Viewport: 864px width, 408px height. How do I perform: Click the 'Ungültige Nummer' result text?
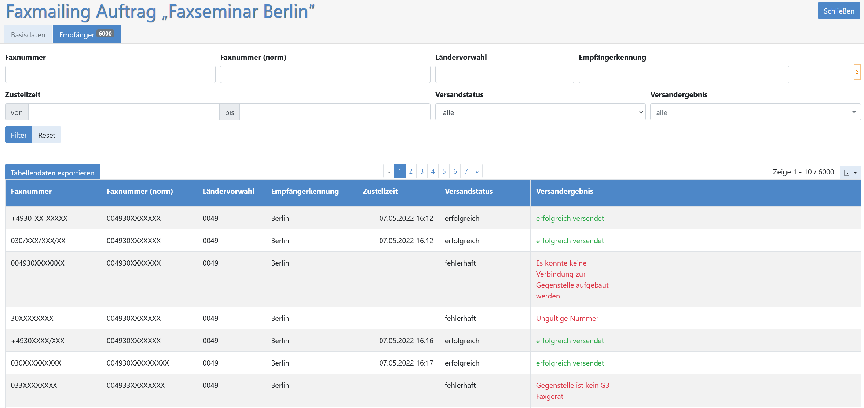[x=567, y=318]
